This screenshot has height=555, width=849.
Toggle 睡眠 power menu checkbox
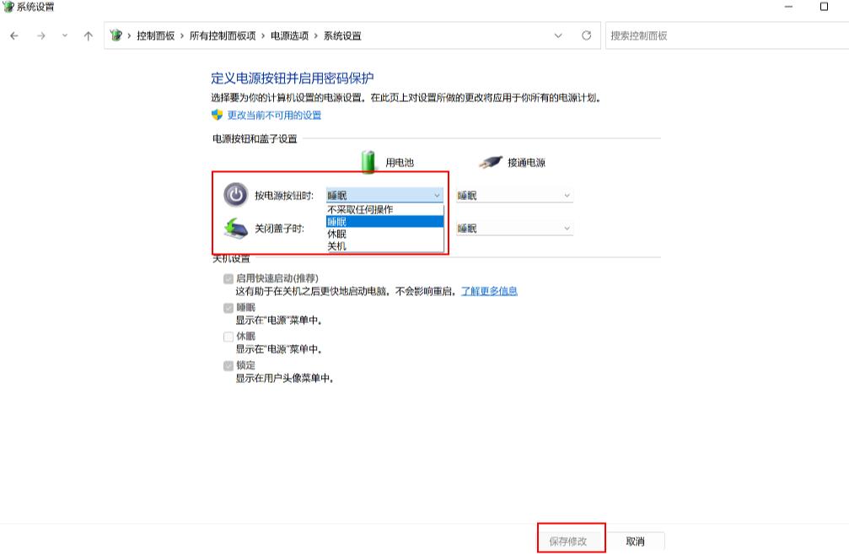(228, 308)
